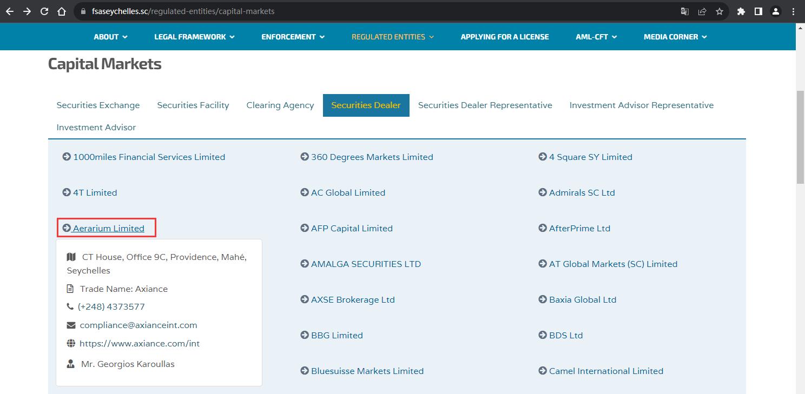The height and width of the screenshot is (394, 805).
Task: Go forward in browser history
Action: pos(27,11)
